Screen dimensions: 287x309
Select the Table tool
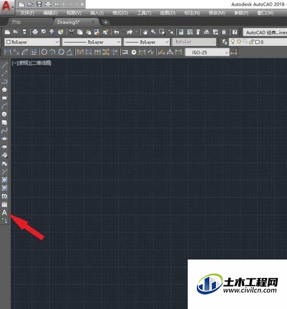point(5,204)
